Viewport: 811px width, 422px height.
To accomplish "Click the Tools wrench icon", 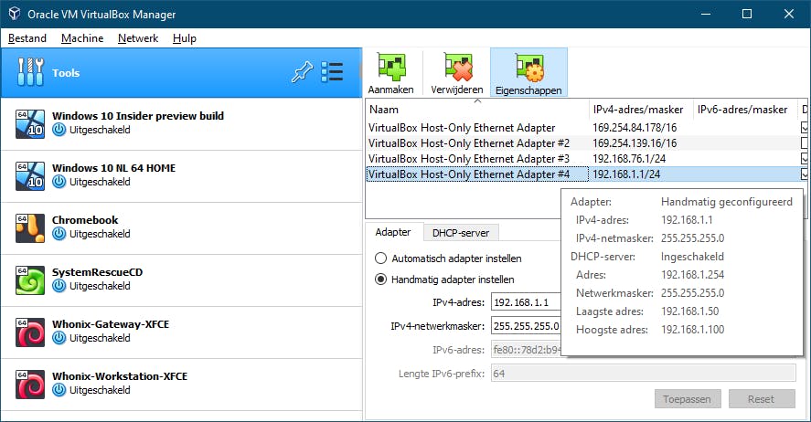I will tap(30, 72).
